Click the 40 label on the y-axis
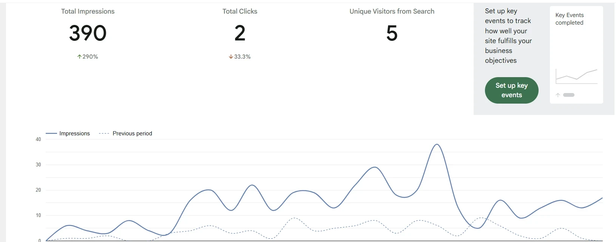 tap(38, 140)
